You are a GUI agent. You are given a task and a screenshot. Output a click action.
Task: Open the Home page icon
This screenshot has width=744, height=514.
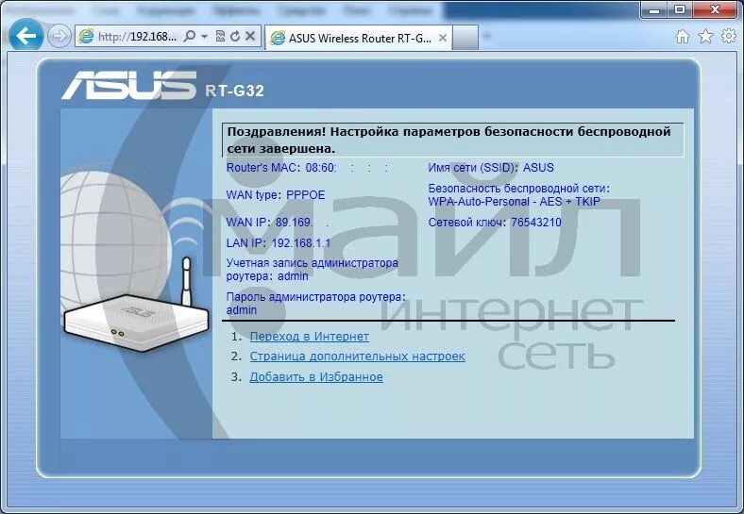pyautogui.click(x=683, y=37)
